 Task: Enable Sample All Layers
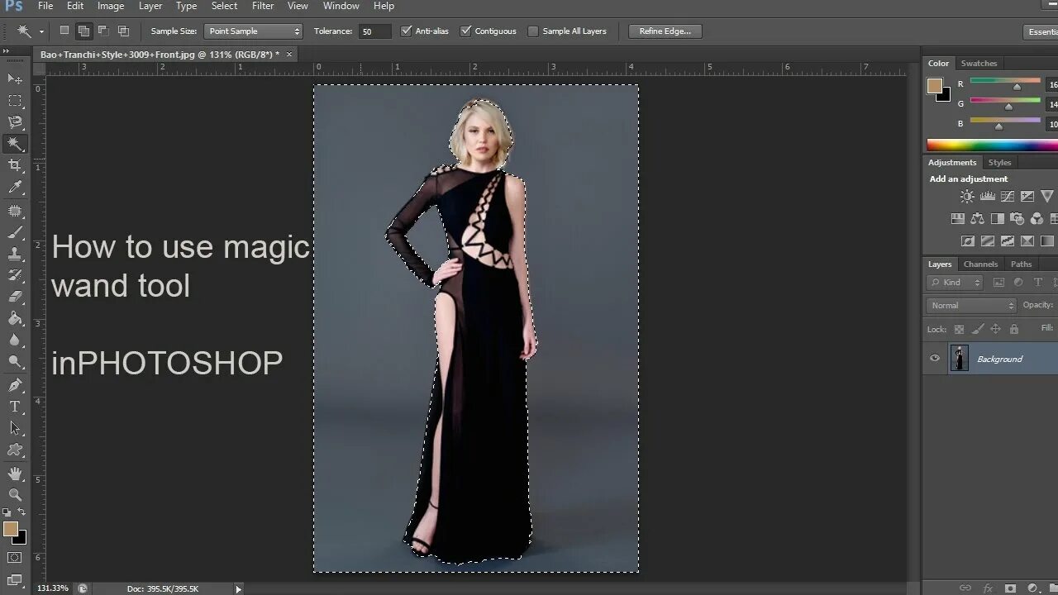[x=532, y=31]
